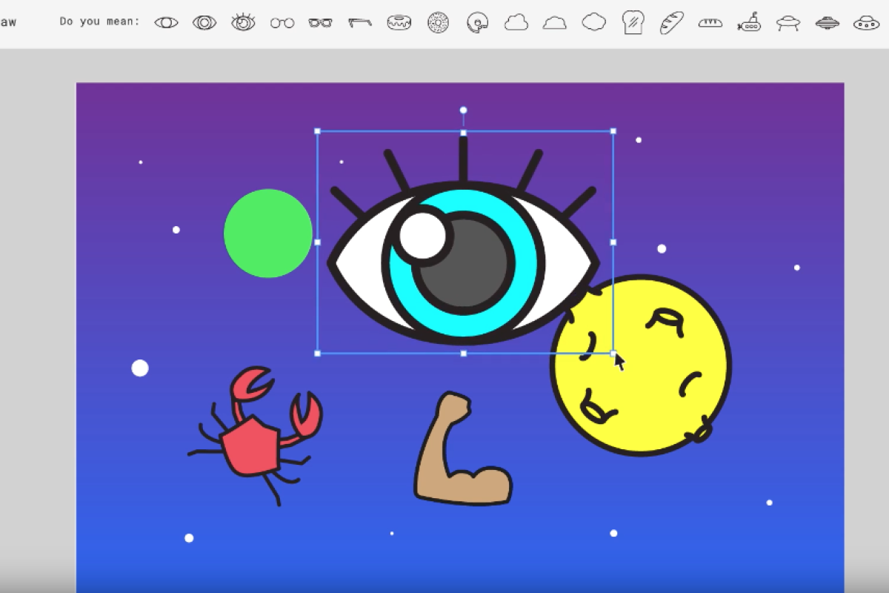Click the rotation handle above the eye
Image resolution: width=889 pixels, height=593 pixels.
(464, 110)
